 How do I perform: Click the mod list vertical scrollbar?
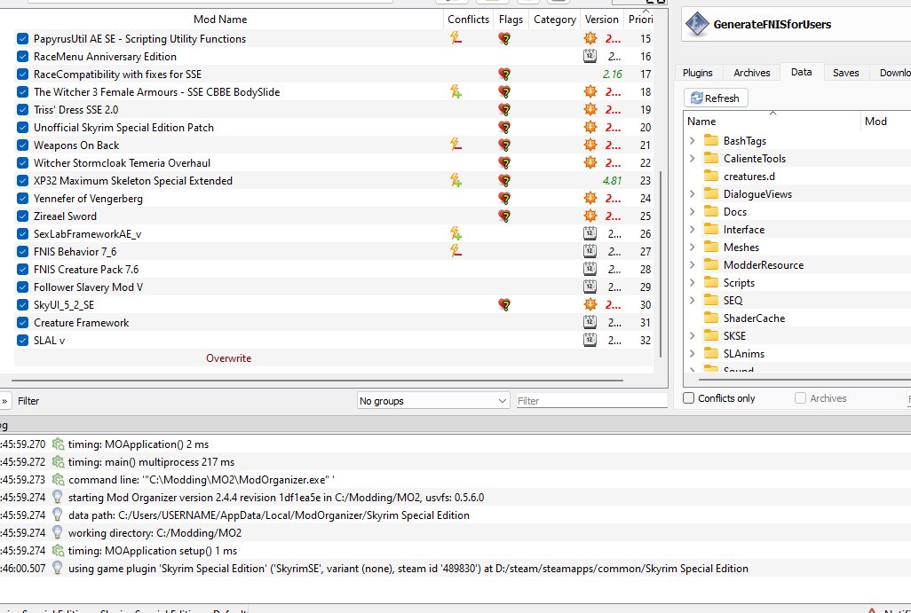tap(661, 264)
